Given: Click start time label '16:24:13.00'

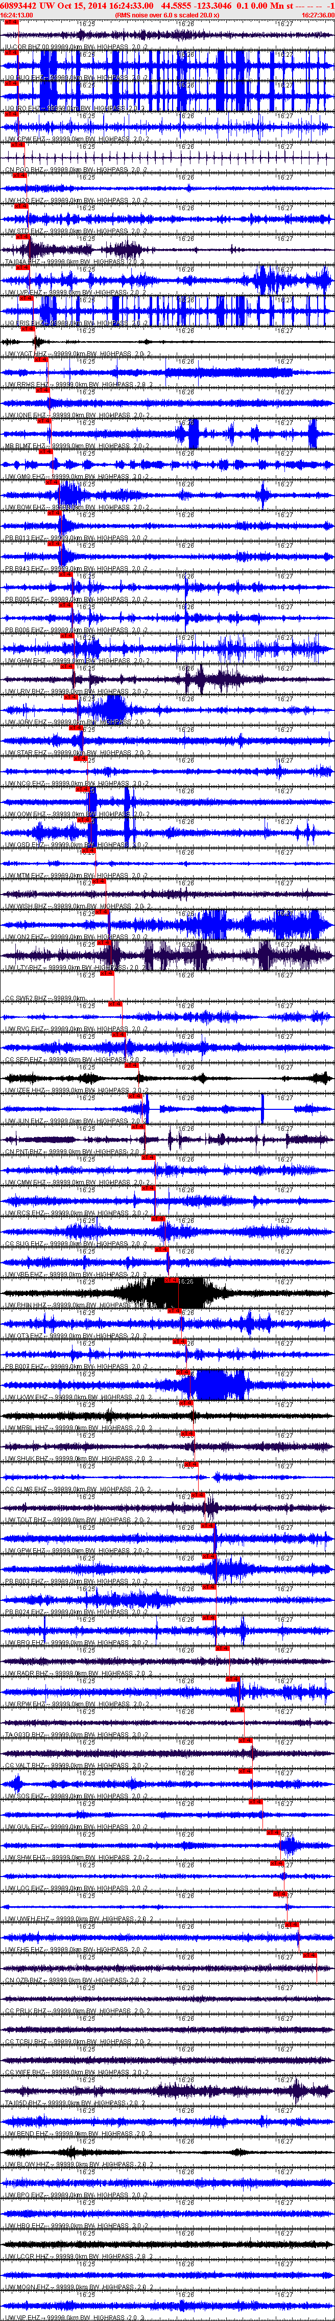Looking at the screenshot, I should (17, 15).
